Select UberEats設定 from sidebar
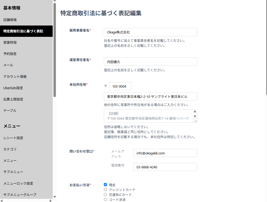267x202 pixels. (x=13, y=88)
